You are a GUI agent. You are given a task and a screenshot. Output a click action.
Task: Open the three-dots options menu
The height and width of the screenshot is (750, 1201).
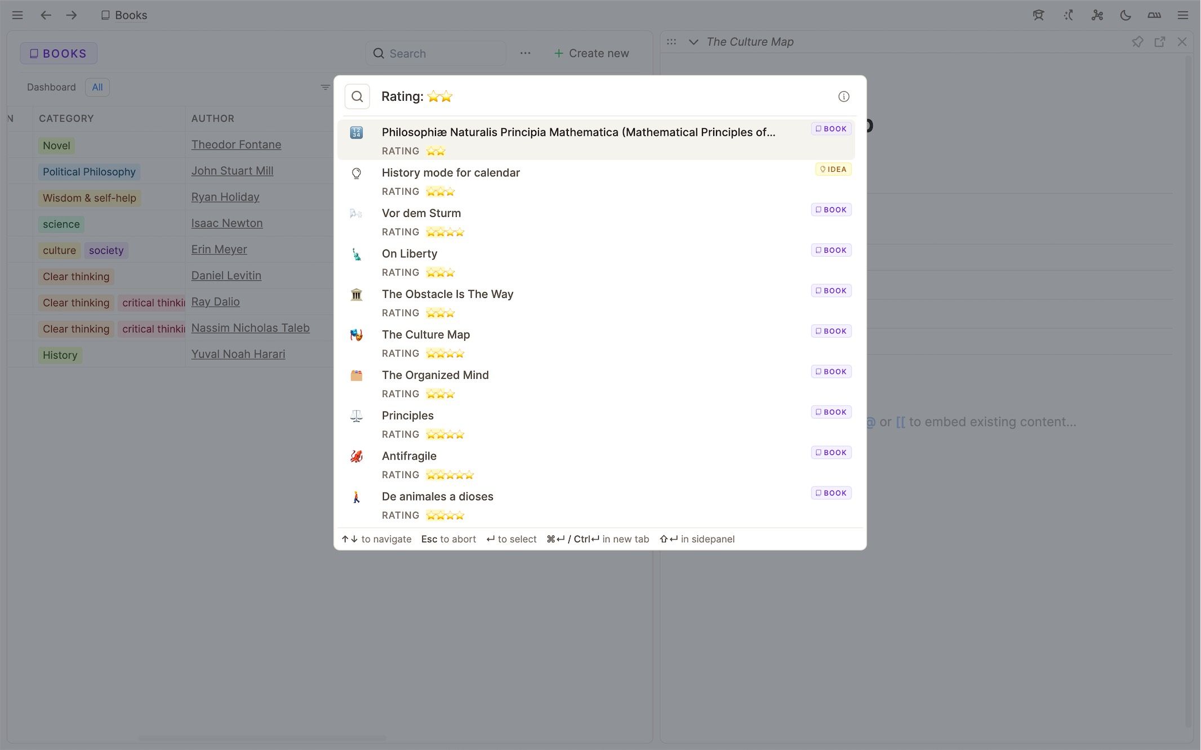(525, 53)
